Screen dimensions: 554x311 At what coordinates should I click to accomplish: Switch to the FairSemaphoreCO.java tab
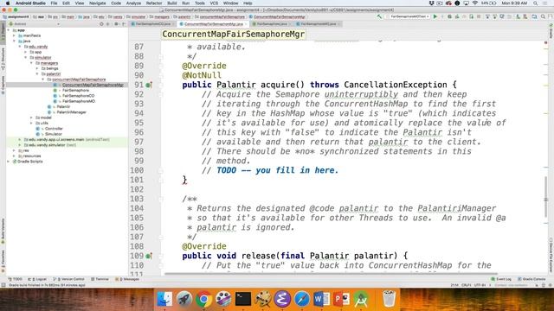coord(152,24)
